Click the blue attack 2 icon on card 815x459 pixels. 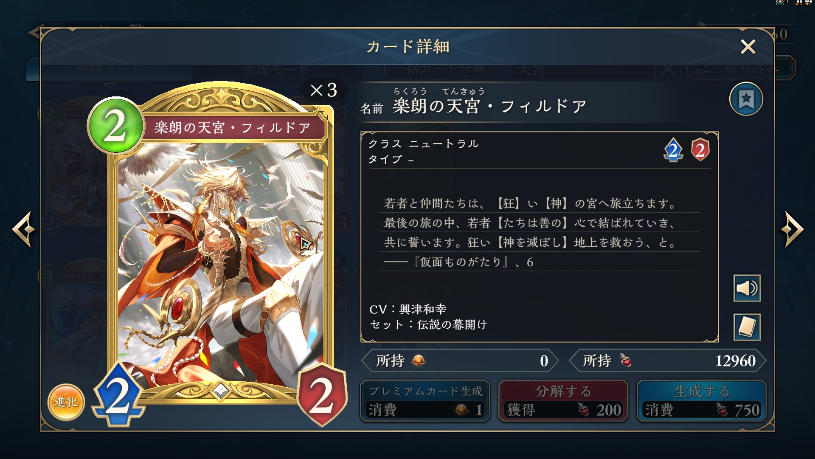tap(118, 395)
